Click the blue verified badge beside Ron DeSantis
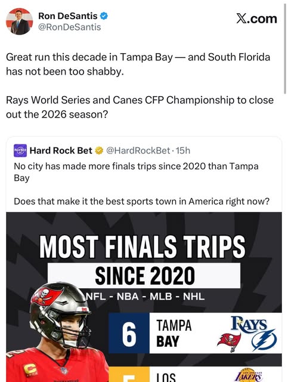 tap(104, 16)
